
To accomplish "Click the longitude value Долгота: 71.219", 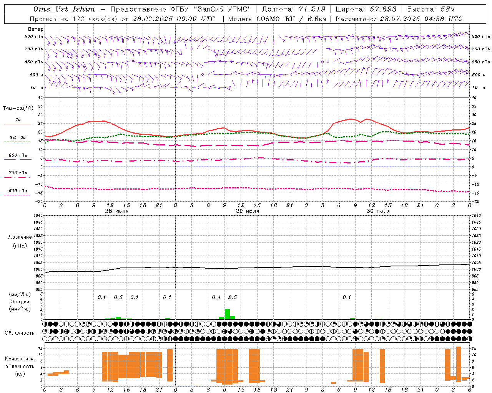I will click(x=294, y=9).
